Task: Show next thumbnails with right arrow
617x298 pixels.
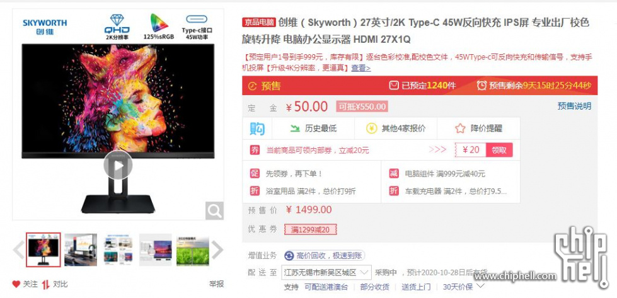Action: coord(217,249)
